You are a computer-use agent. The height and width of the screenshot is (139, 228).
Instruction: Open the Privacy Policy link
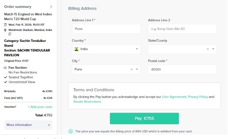198,97
